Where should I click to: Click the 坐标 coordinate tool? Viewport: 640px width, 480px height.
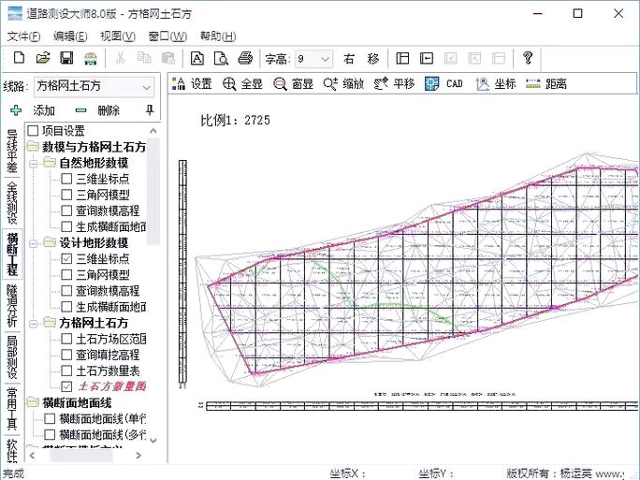(496, 84)
